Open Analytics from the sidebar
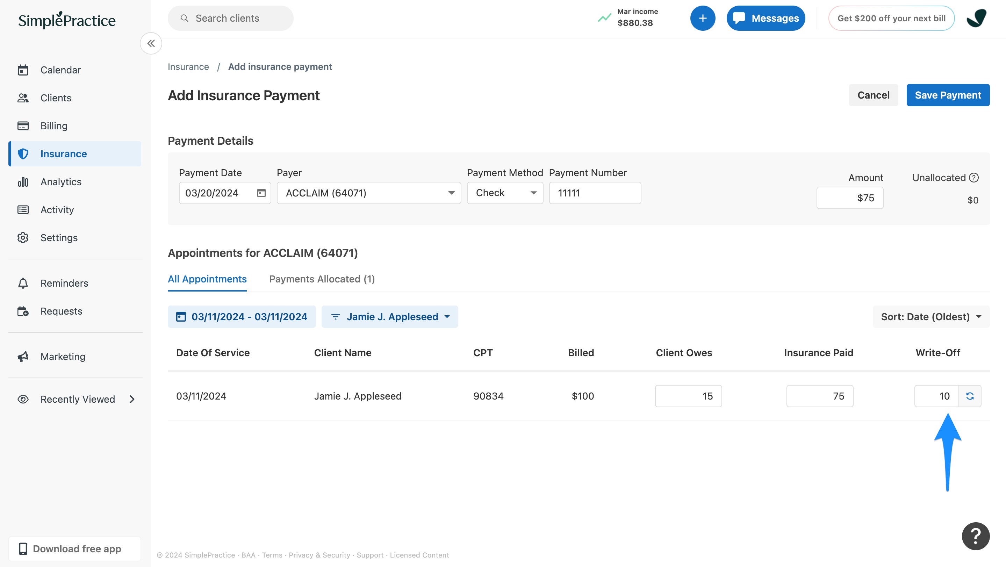 pos(75,182)
